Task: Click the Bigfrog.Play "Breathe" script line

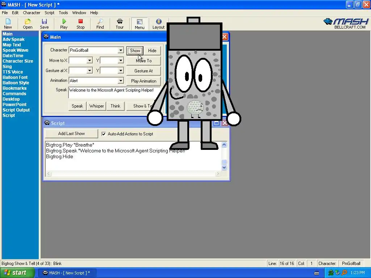Action: (70, 145)
